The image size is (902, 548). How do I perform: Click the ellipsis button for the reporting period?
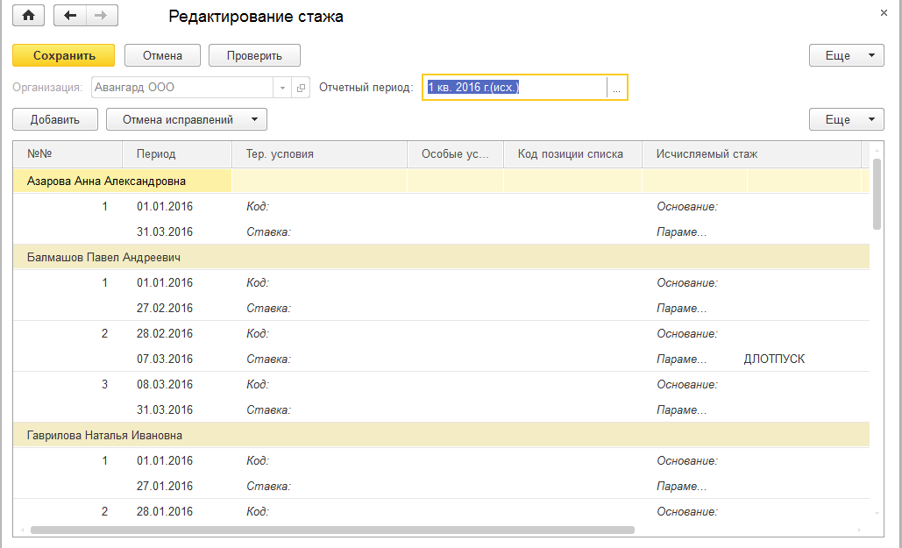click(x=617, y=88)
